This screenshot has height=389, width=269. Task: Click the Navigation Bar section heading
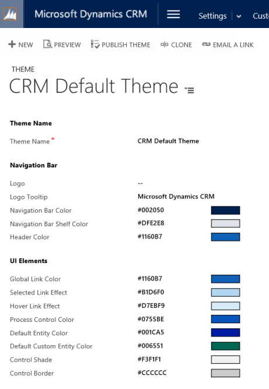tap(33, 165)
